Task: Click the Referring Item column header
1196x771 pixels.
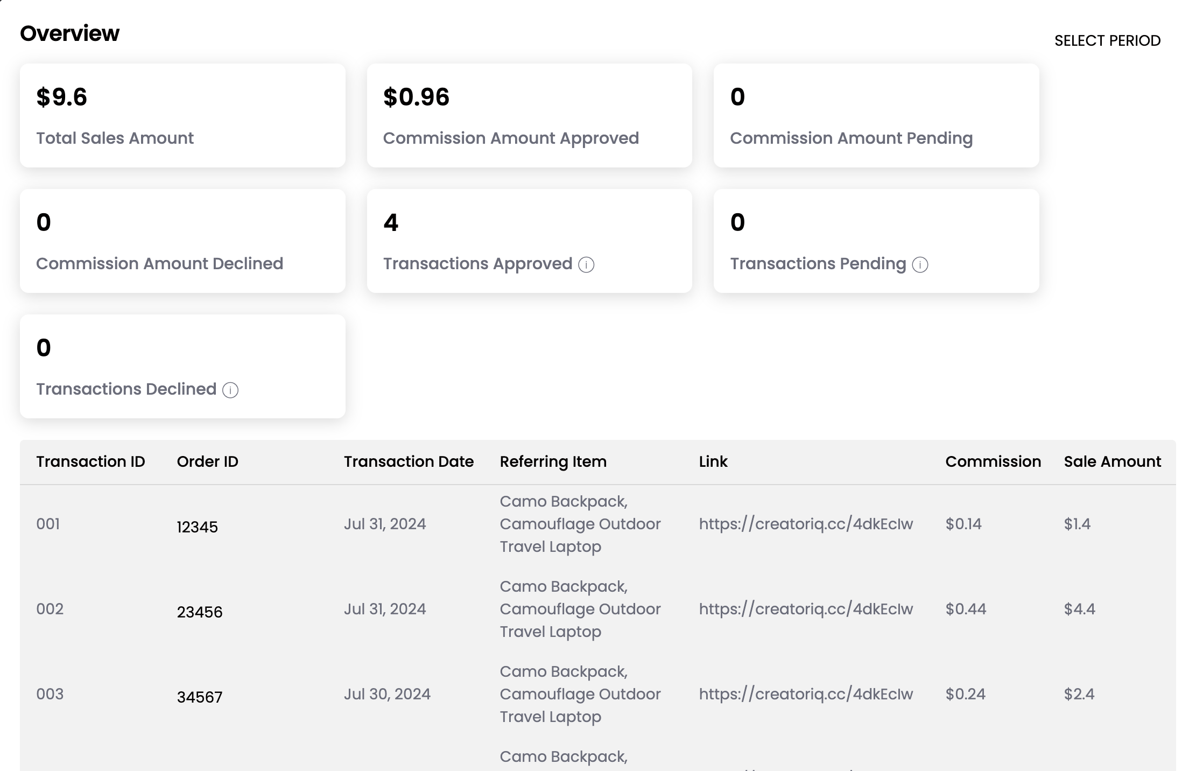Action: click(x=553, y=462)
